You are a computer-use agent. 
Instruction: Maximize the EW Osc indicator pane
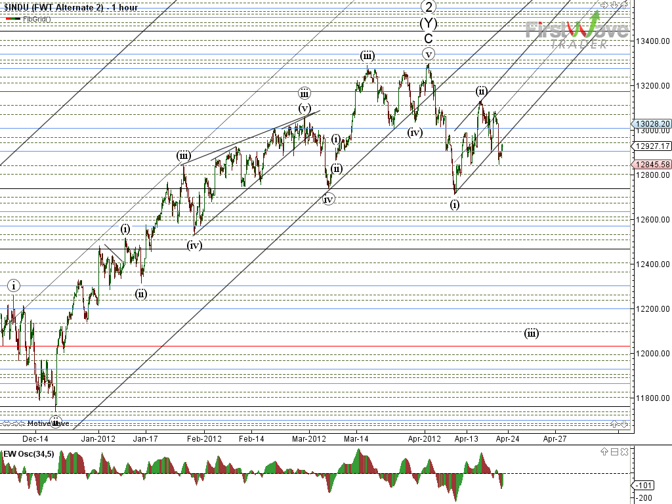click(614, 451)
